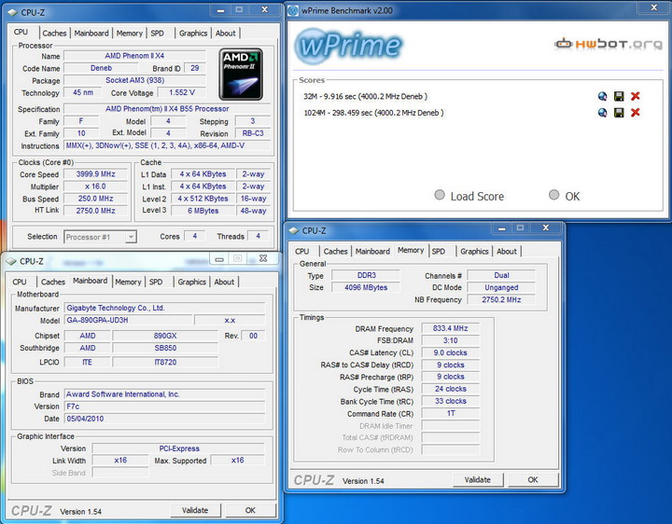Delete the 32M score with red X
The width and height of the screenshot is (672, 524).
click(636, 96)
